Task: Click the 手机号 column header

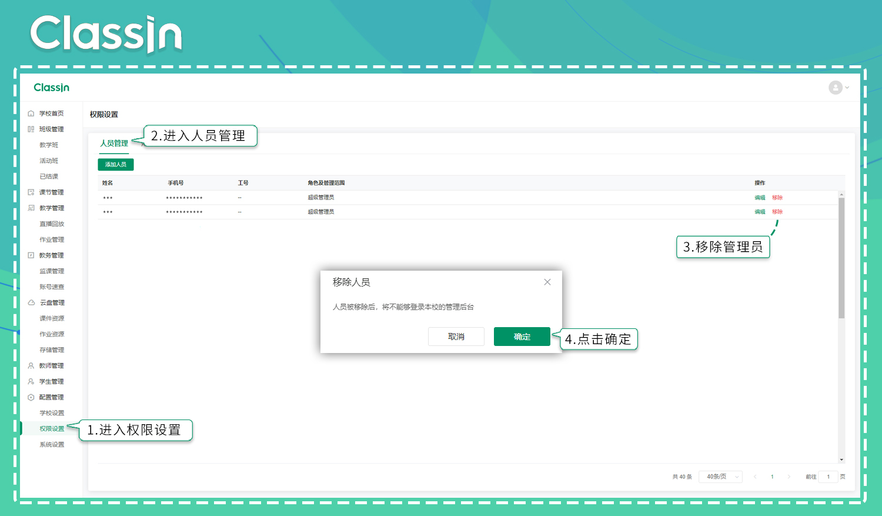Action: (x=176, y=183)
